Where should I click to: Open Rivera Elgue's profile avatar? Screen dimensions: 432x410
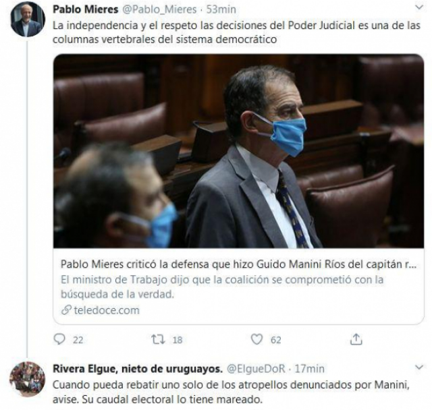[x=27, y=379]
